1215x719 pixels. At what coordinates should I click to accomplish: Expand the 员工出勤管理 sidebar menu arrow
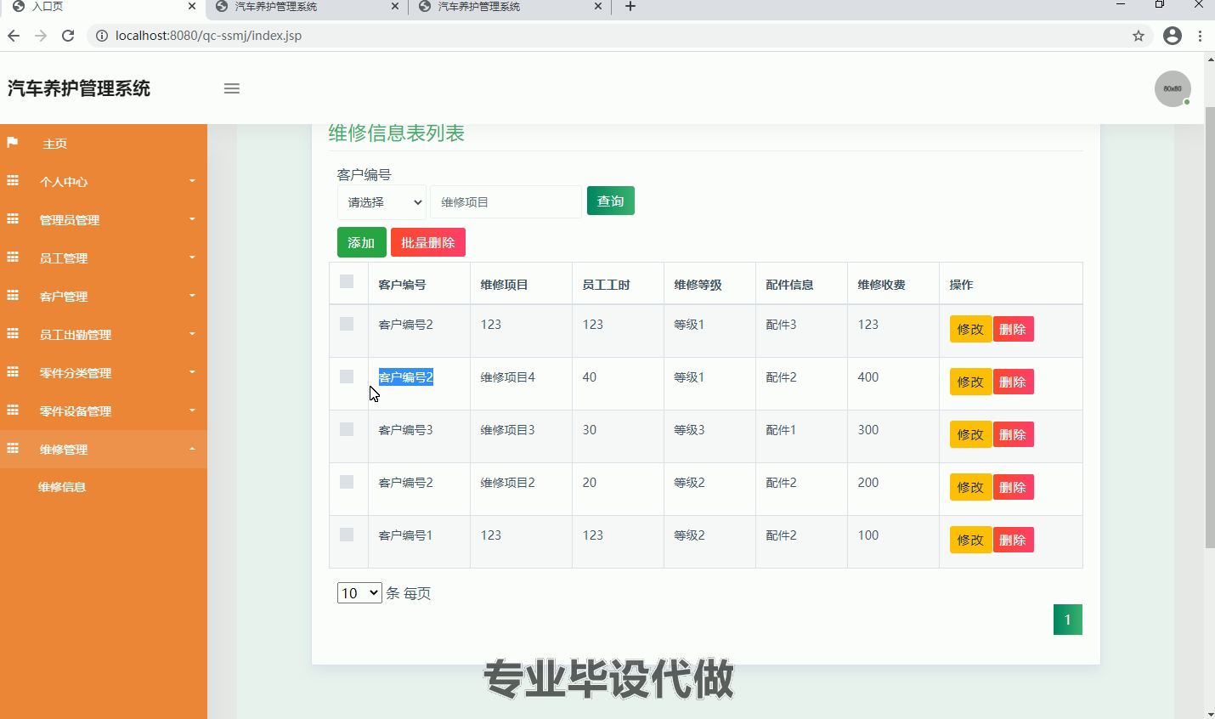[192, 334]
